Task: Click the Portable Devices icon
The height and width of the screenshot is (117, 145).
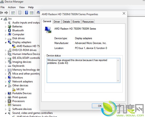Action: pos(9,93)
